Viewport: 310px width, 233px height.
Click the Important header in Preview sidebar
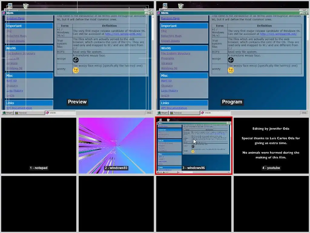29,26
